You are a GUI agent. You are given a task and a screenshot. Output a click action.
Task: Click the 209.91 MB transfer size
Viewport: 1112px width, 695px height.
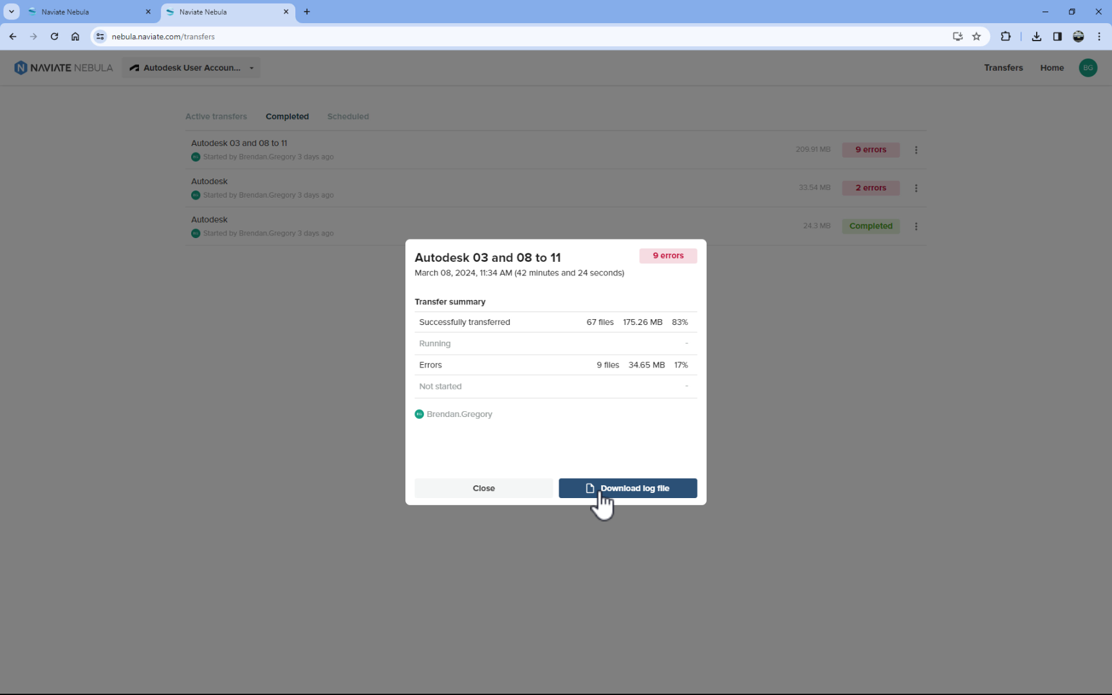pos(813,149)
